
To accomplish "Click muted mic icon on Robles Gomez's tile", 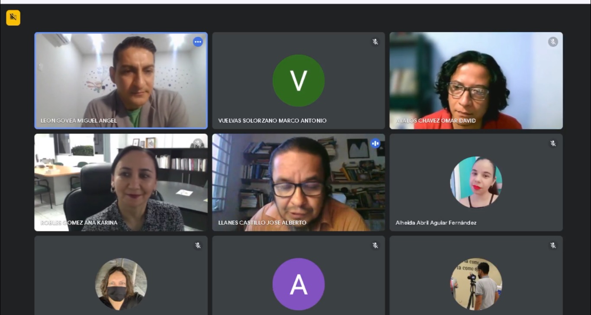I will click(198, 143).
